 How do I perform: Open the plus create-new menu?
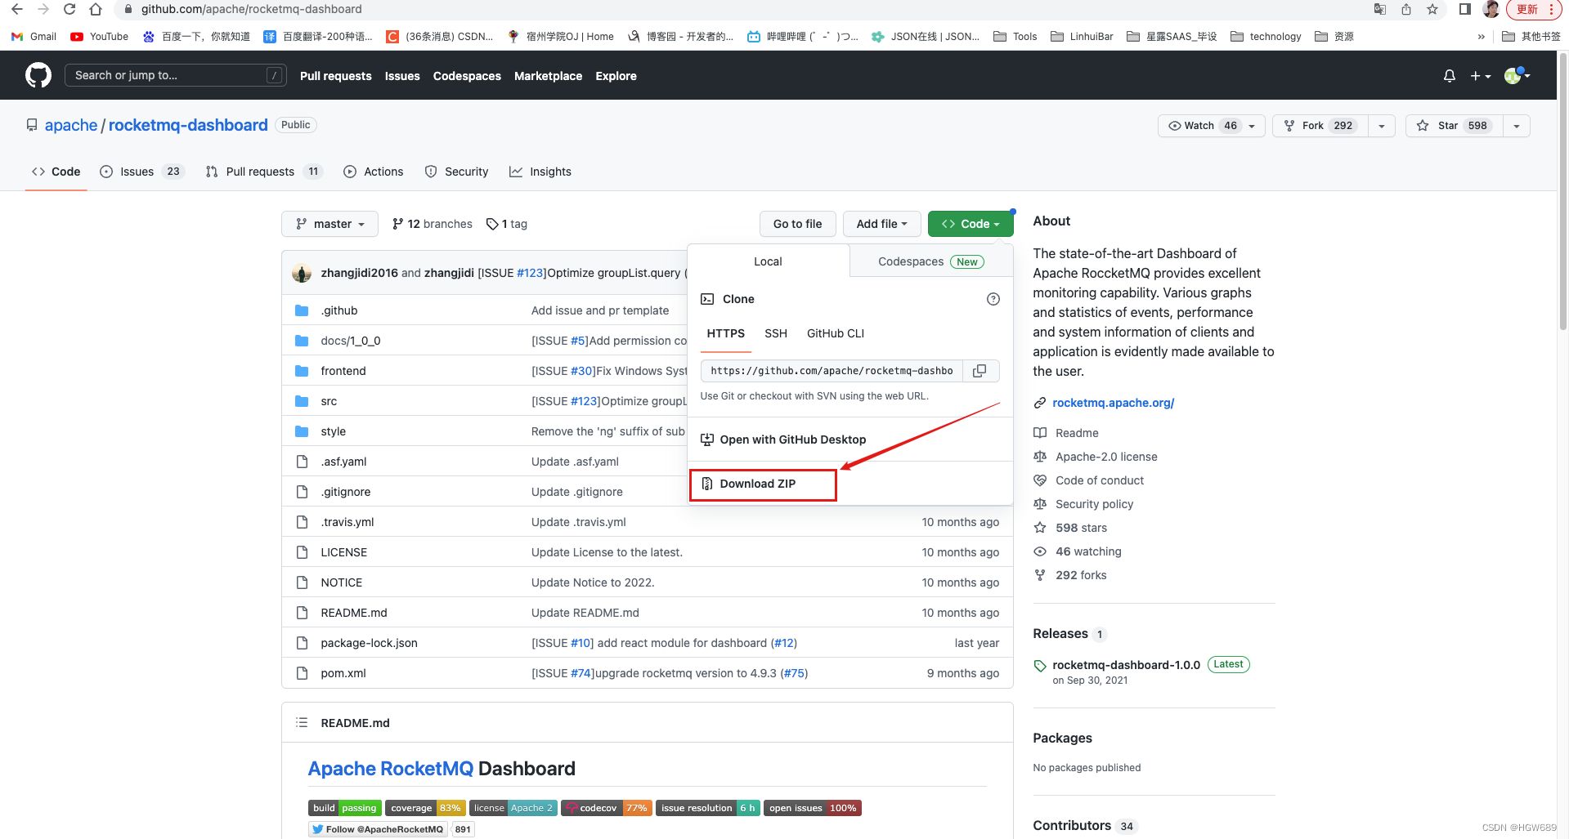point(1481,76)
